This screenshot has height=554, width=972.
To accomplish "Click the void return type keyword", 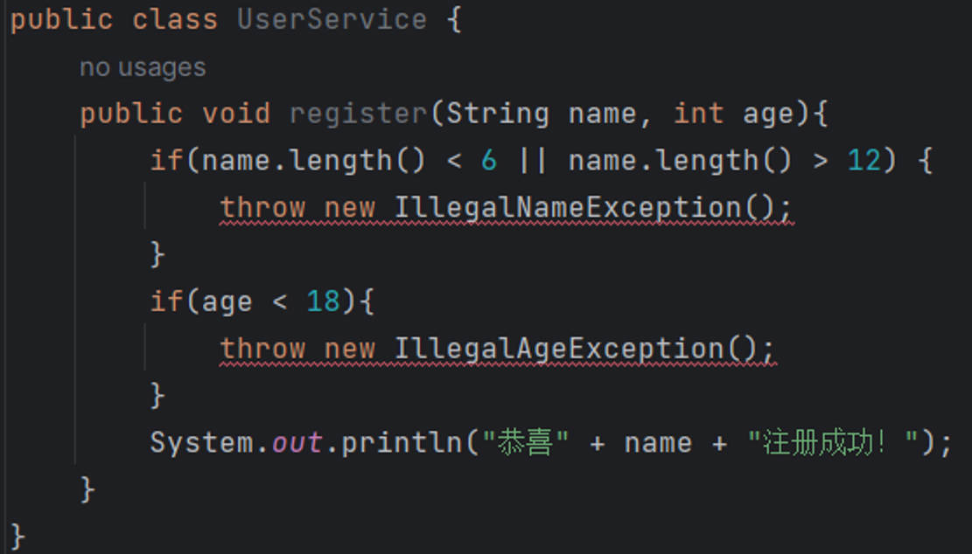I will tap(236, 114).
